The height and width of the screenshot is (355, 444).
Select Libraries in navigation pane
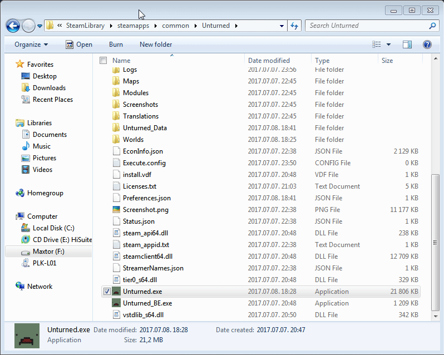(40, 123)
